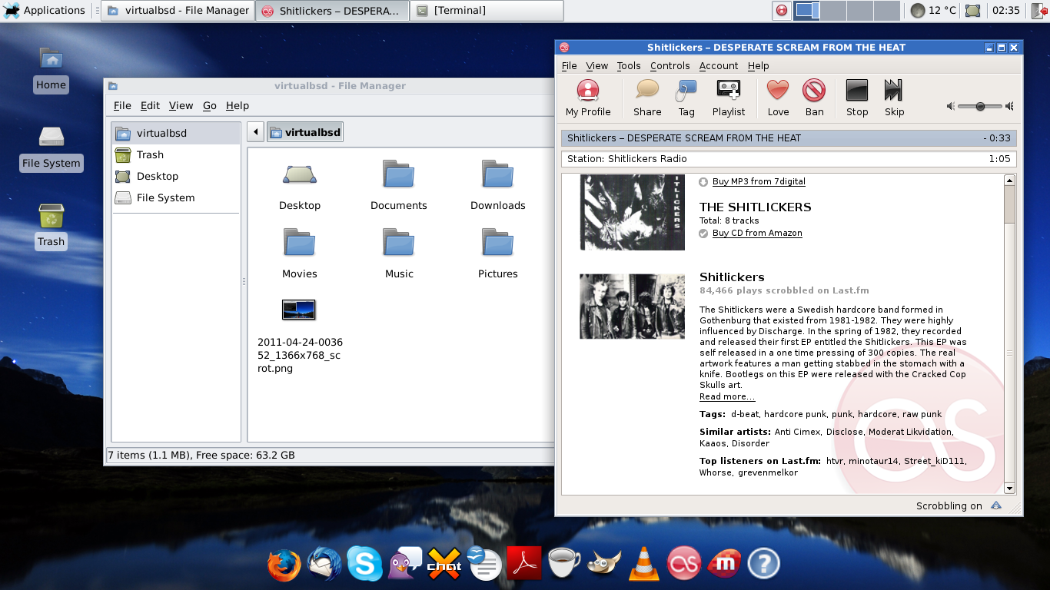Screen dimensions: 1050x590
Task: Click the "Station: Shitlickers Radio" label
Action: 626,159
